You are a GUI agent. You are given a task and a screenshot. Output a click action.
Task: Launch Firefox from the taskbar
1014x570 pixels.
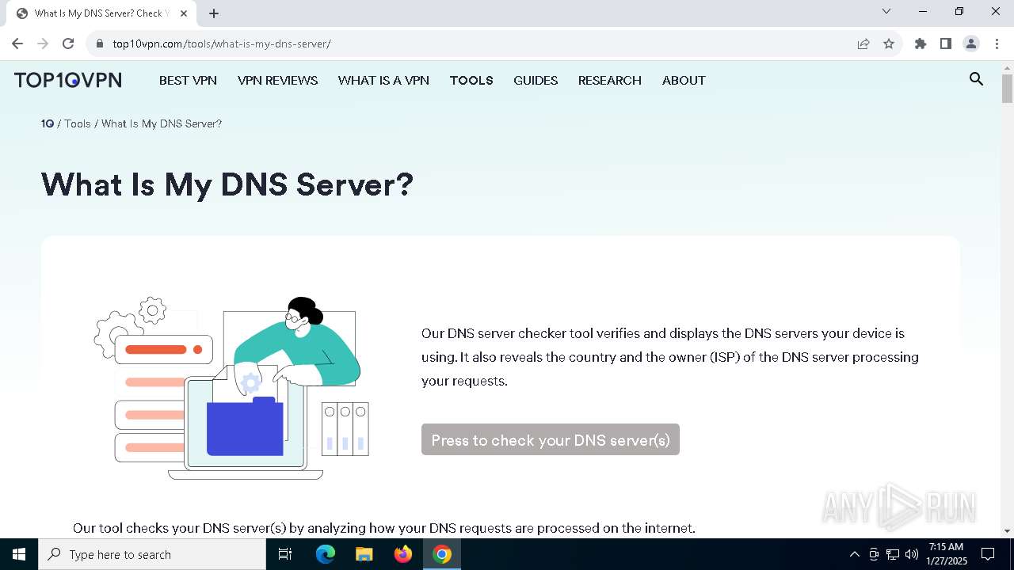[403, 554]
